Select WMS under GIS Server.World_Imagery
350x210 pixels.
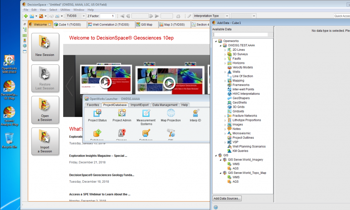[236, 164]
